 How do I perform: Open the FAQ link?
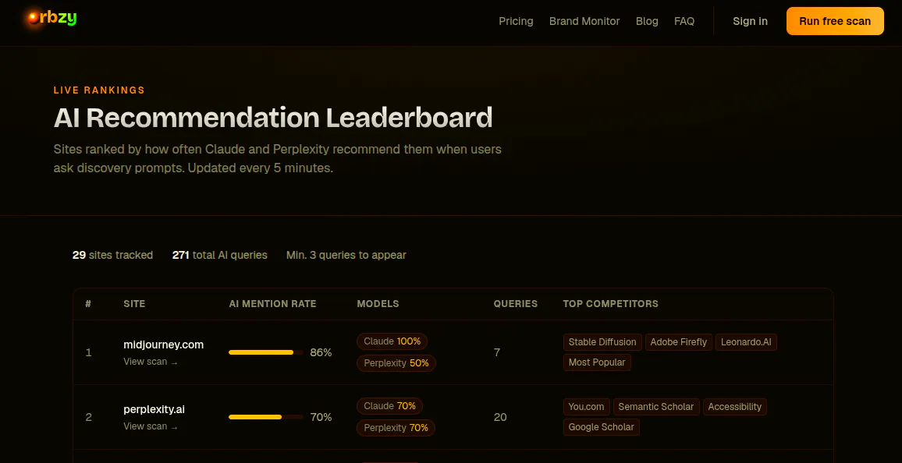tap(684, 21)
